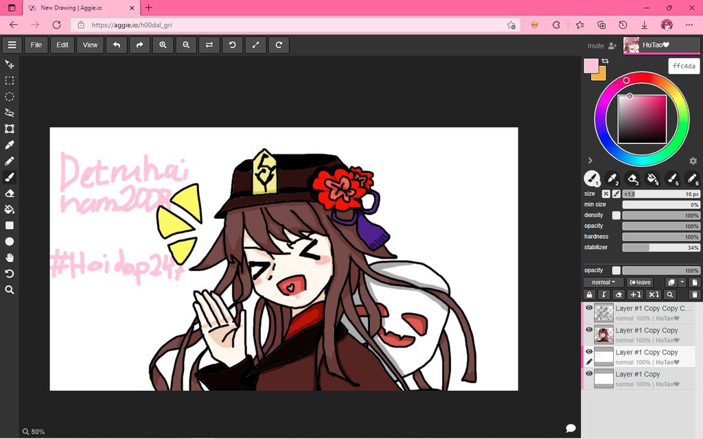The image size is (703, 439).
Task: Toggle the density pressure checkbox
Action: point(616,215)
